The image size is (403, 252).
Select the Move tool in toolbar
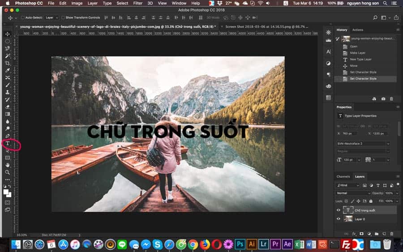tap(8, 34)
